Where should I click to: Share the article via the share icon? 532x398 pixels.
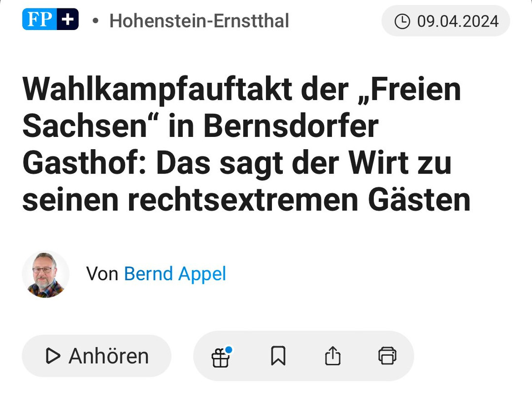point(332,356)
